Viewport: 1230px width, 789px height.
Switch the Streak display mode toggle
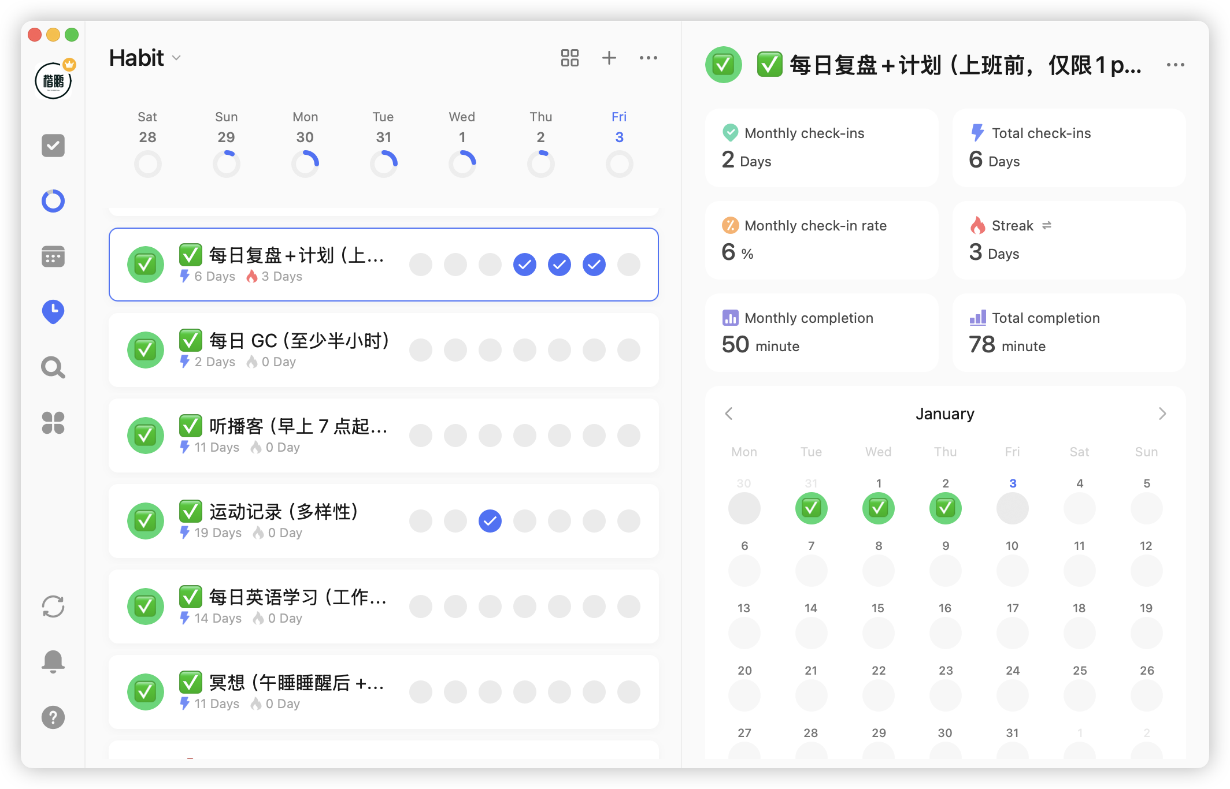coord(1046,226)
